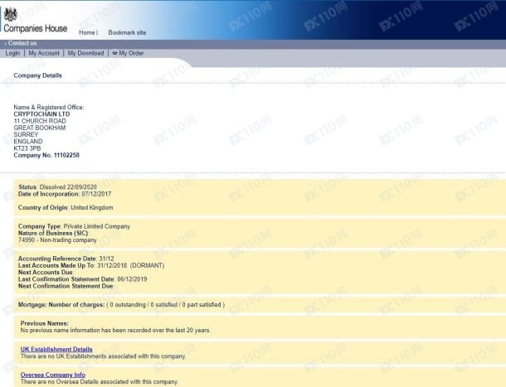Click Accounting Reference Date 31/12
506x387 pixels.
(66, 259)
